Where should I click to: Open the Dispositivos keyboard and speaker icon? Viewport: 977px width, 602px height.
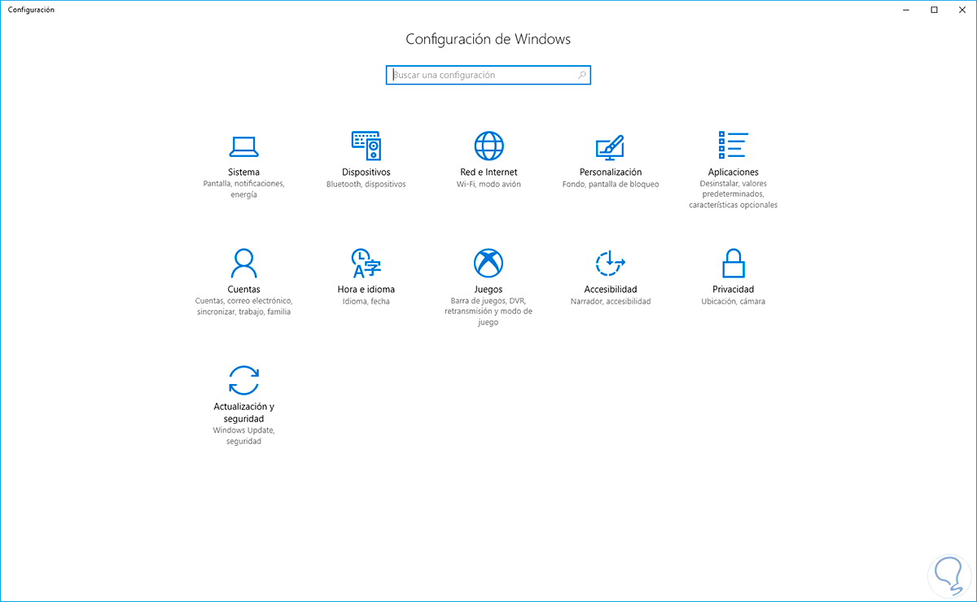[x=366, y=146]
